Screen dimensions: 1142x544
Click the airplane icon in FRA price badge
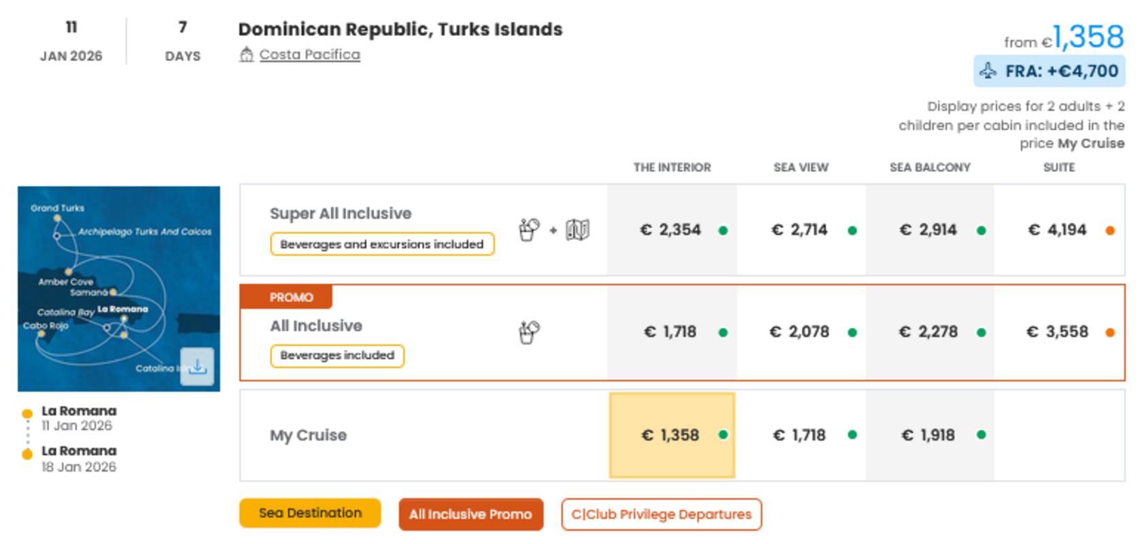coord(989,70)
